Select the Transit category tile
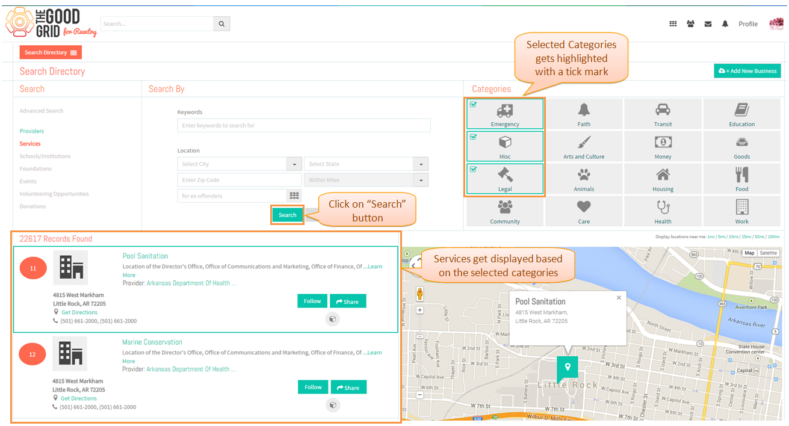Screen dimensions: 789x426 click(663, 114)
